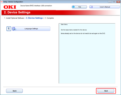Click the Device Name B432 info text

point(36,6)
